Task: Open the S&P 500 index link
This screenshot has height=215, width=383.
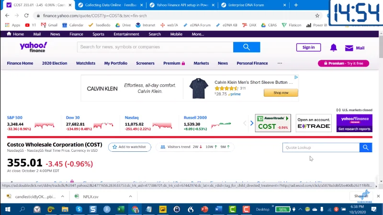Action: click(15, 117)
